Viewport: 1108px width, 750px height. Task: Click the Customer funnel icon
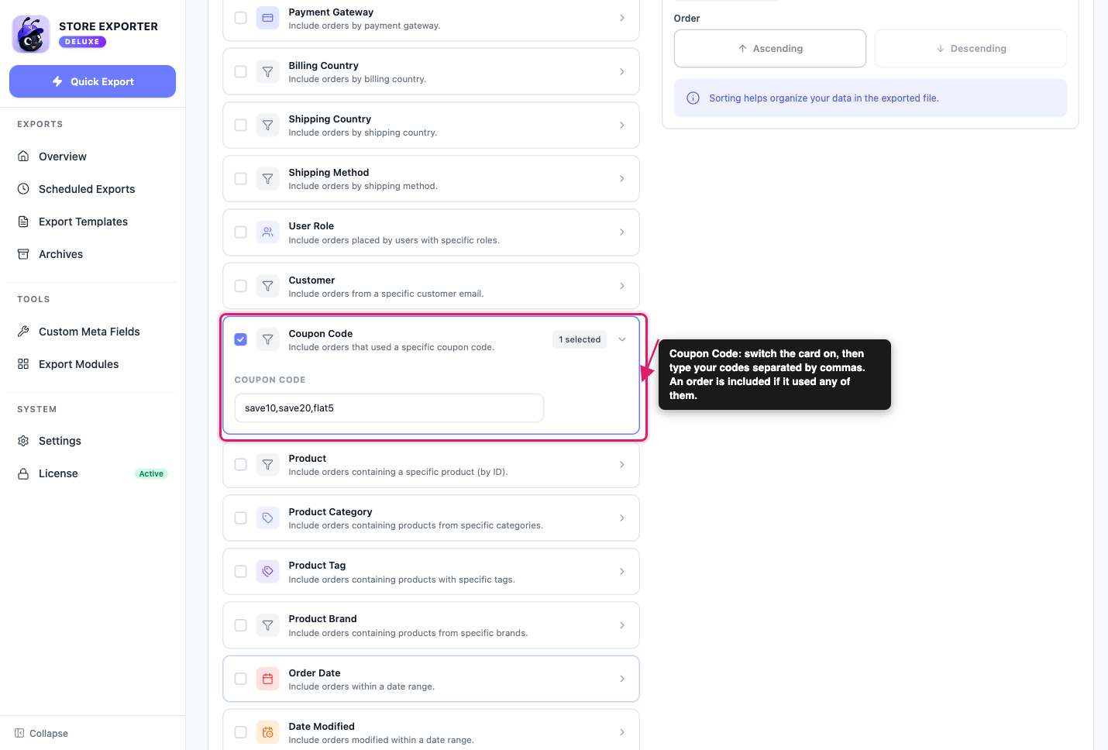coord(267,286)
